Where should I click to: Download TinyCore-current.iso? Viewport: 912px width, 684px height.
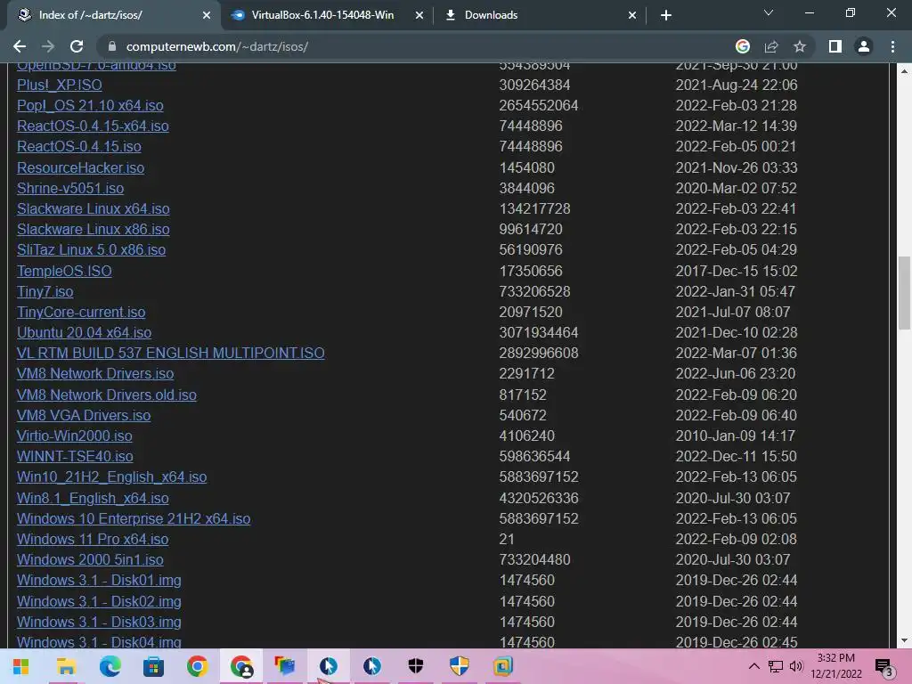click(x=81, y=312)
